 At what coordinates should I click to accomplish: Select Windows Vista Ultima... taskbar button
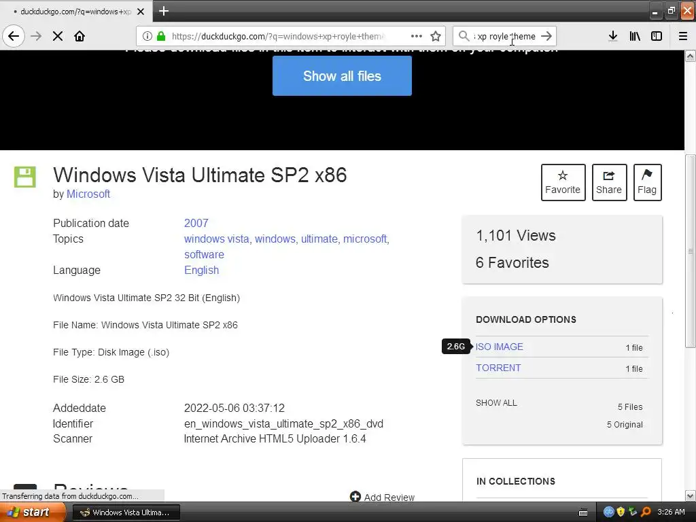(126, 512)
